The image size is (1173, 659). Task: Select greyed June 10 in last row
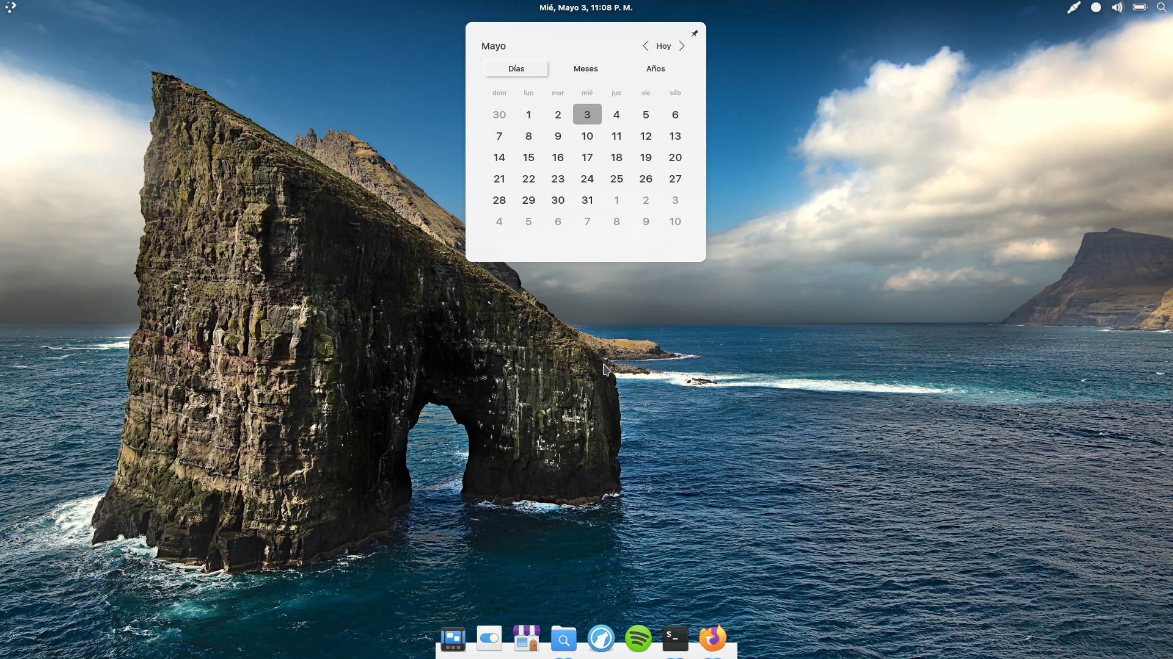675,221
